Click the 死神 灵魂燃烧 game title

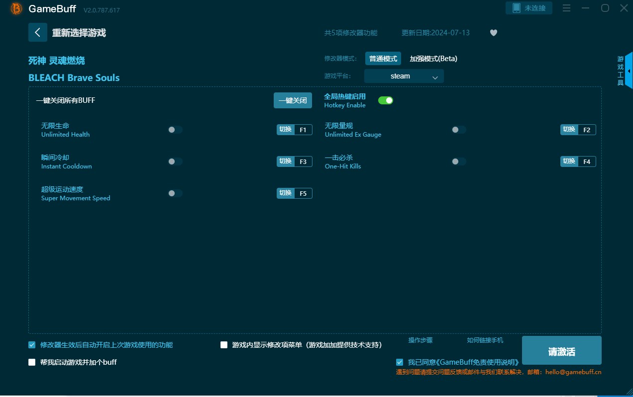[57, 61]
